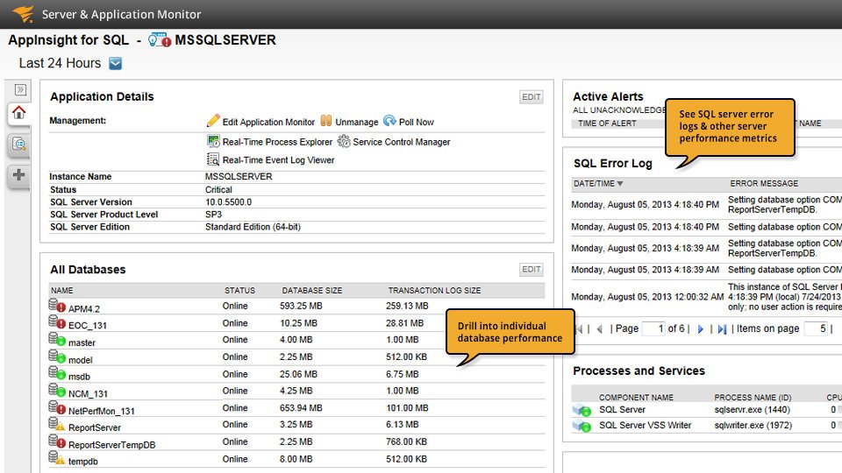Click the NCM_131 database status icon
This screenshot has height=473, width=842.
[57, 391]
